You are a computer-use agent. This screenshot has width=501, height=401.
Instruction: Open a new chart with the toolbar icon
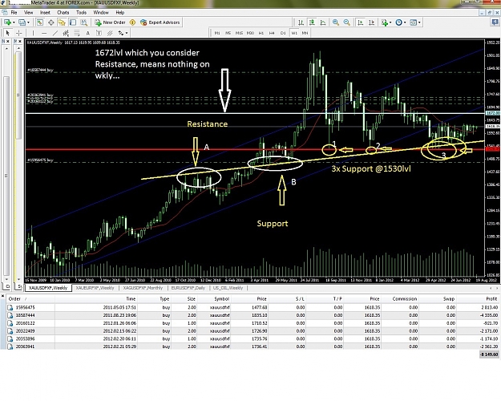(x=7, y=22)
